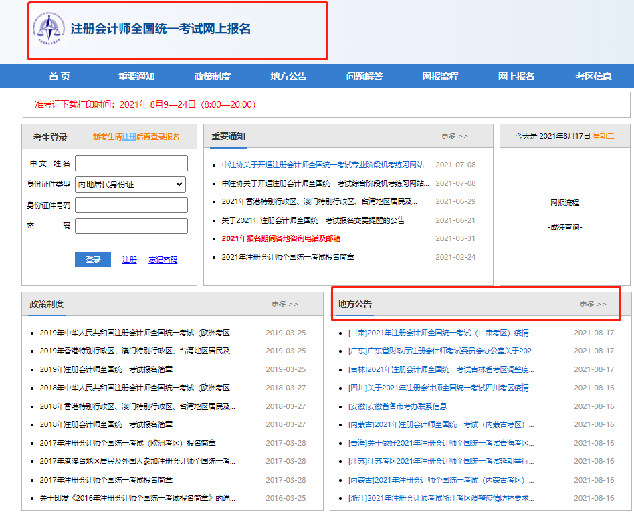Open 2018年中华人民共和国注册会计师 (欧洲考区) item
The height and width of the screenshot is (512, 634).
click(x=138, y=388)
